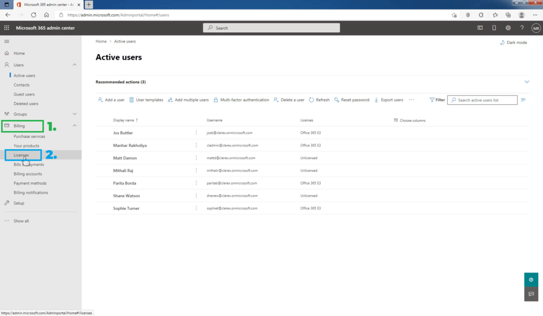Expand Recommended actions chevron
This screenshot has width=543, height=316.
[x=527, y=82]
